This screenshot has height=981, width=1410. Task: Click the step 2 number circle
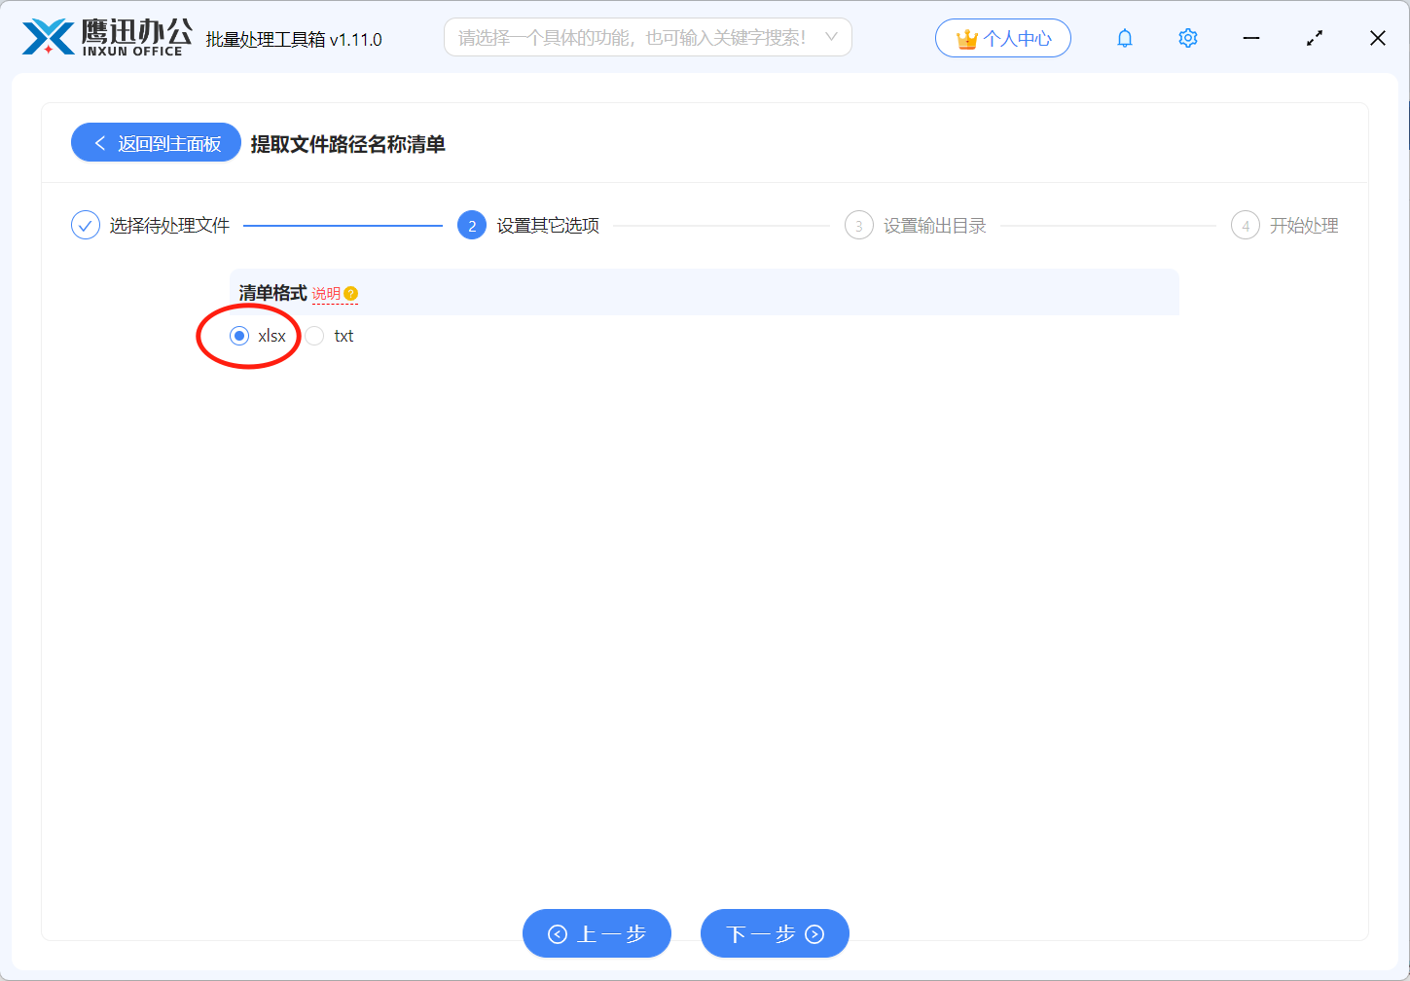pos(472,226)
